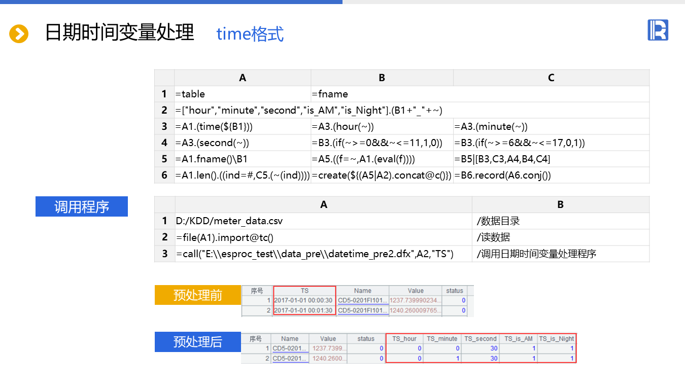Image resolution: width=685 pixels, height=385 pixels.
Task: Click the call datetime_pre2.dfx cell
Action: point(324,254)
